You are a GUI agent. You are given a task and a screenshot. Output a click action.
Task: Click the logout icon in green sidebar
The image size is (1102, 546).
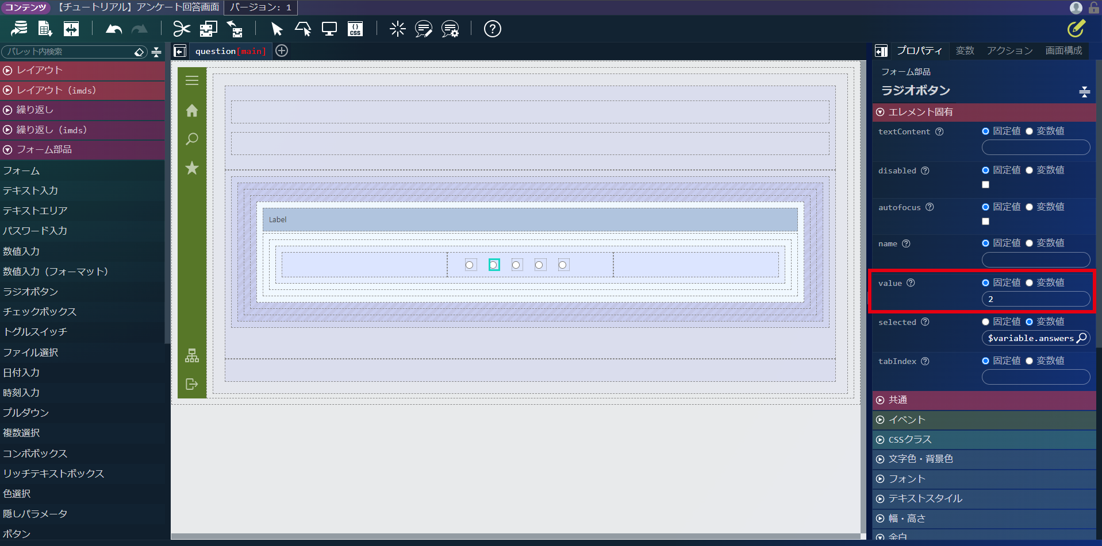tap(192, 384)
